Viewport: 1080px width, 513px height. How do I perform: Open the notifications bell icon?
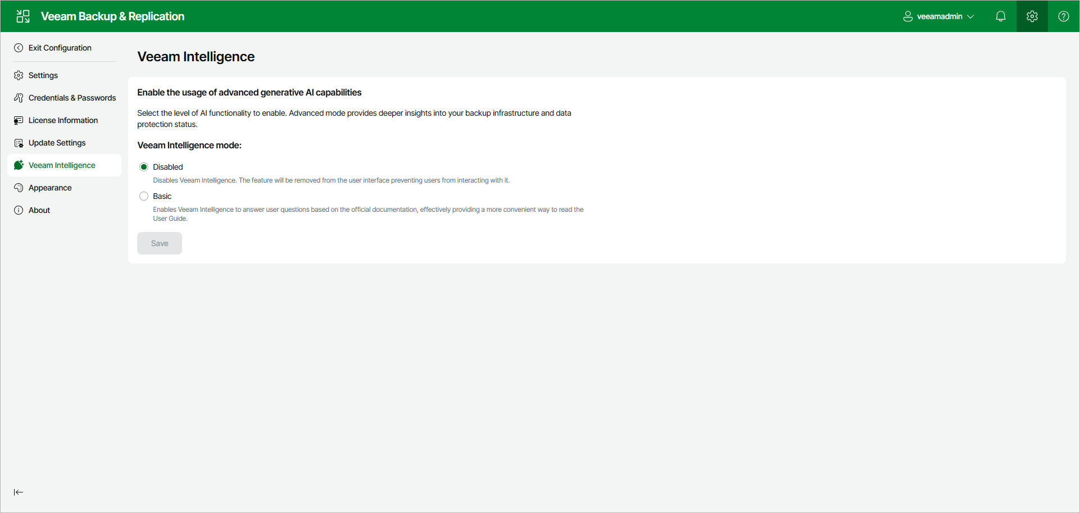tap(1001, 16)
